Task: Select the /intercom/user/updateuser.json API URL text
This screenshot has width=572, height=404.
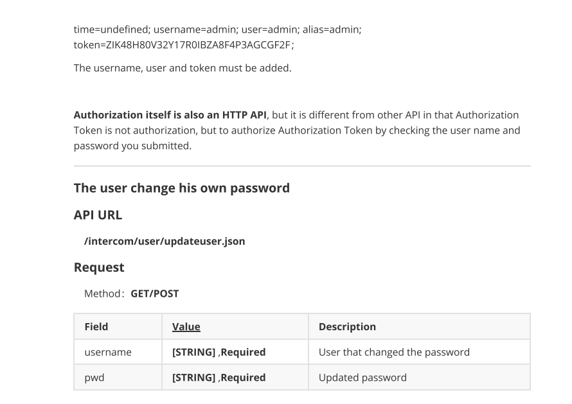Action: click(x=165, y=242)
